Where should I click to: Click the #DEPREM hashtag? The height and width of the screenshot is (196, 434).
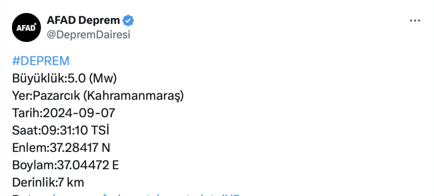pos(41,61)
